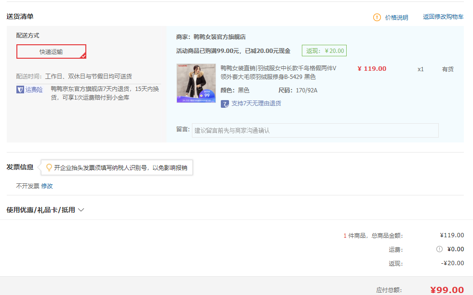Click the 留言 message input field

pyautogui.click(x=315, y=130)
